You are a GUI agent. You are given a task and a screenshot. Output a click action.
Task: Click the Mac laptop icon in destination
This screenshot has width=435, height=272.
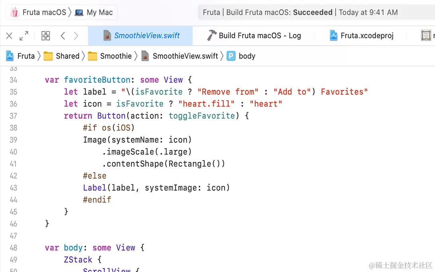(79, 13)
